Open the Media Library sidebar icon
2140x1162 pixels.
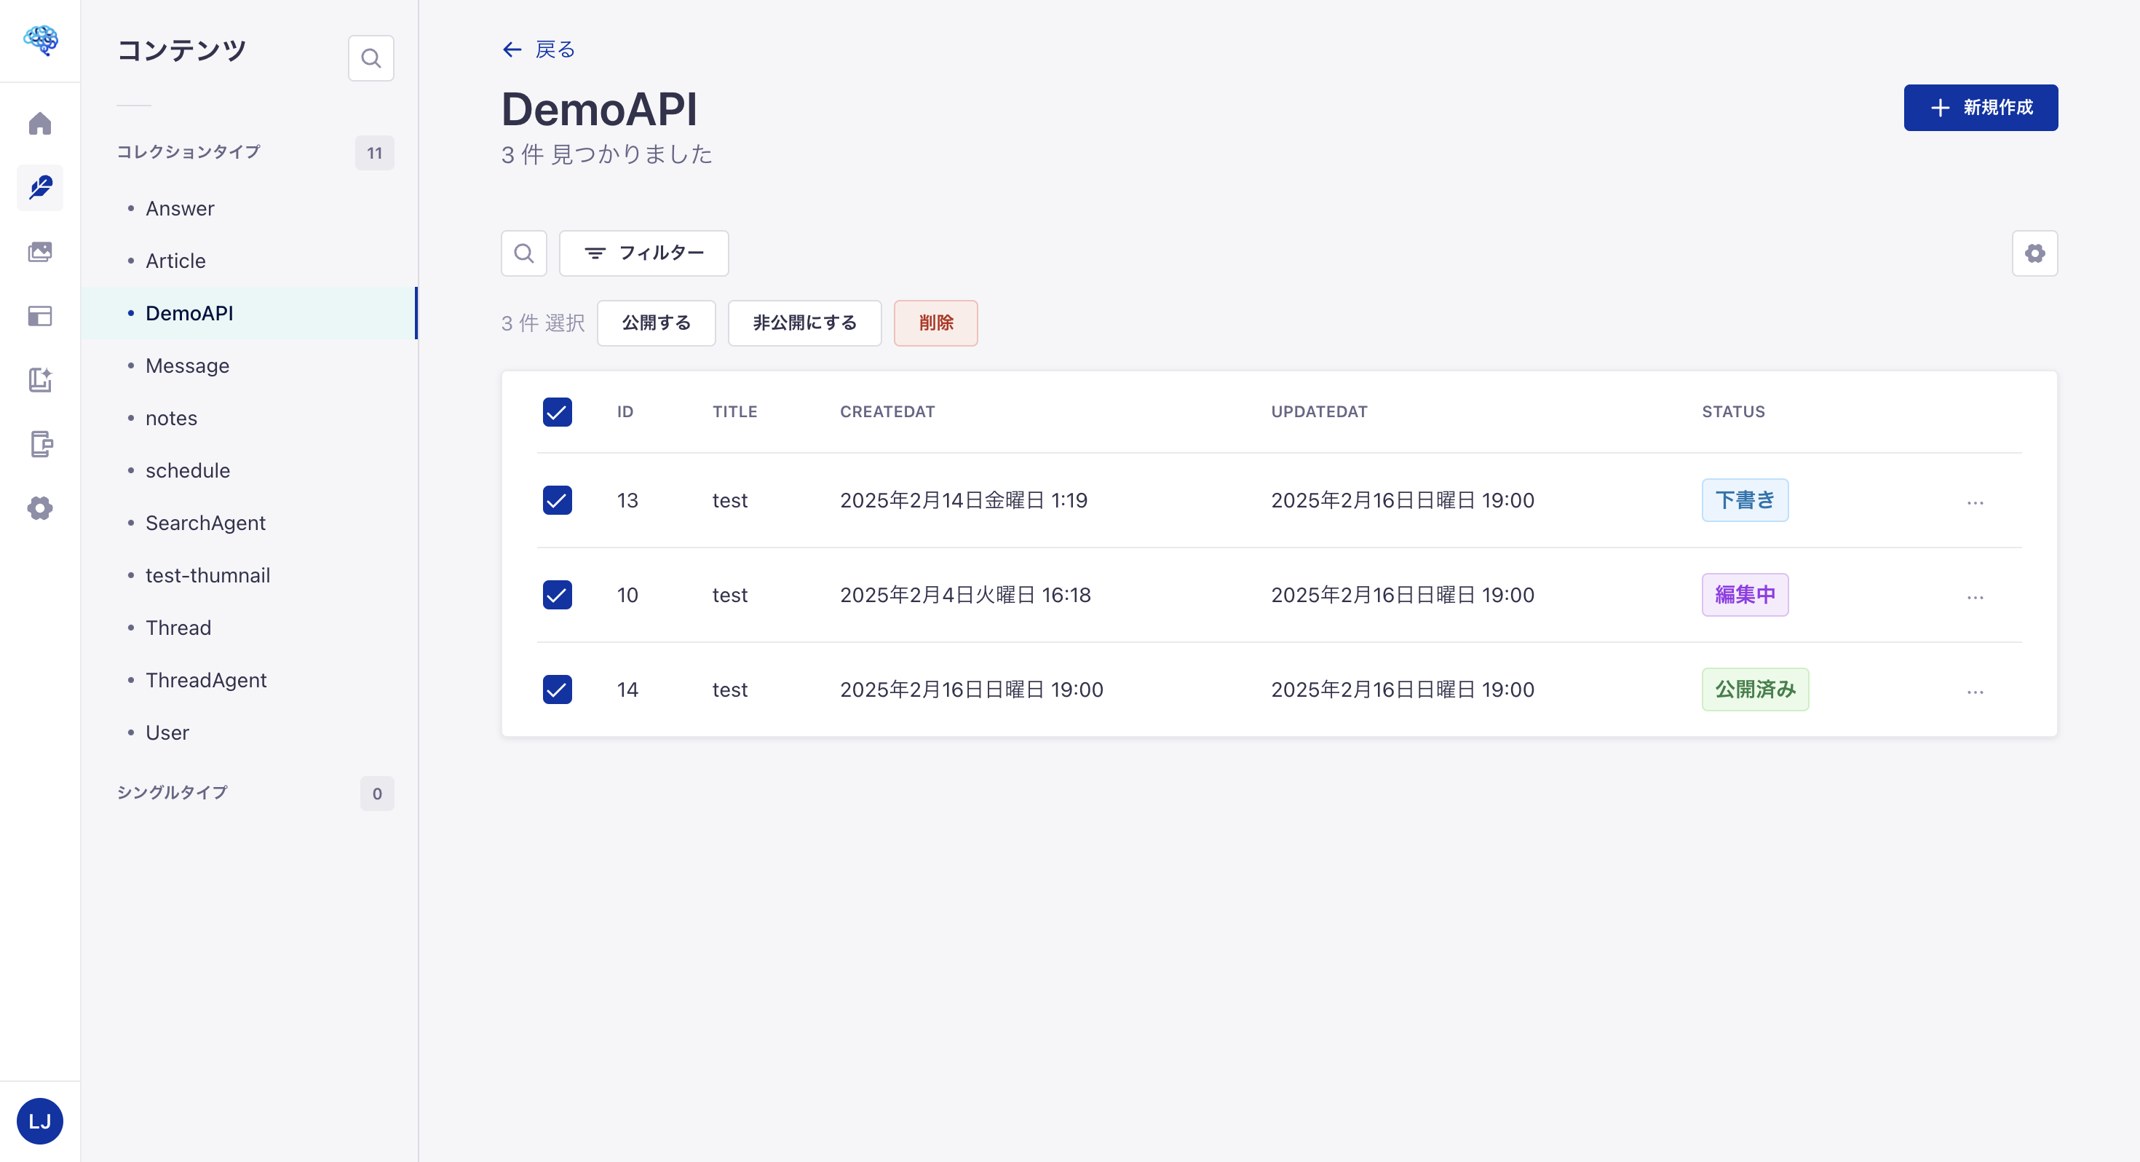pyautogui.click(x=40, y=251)
